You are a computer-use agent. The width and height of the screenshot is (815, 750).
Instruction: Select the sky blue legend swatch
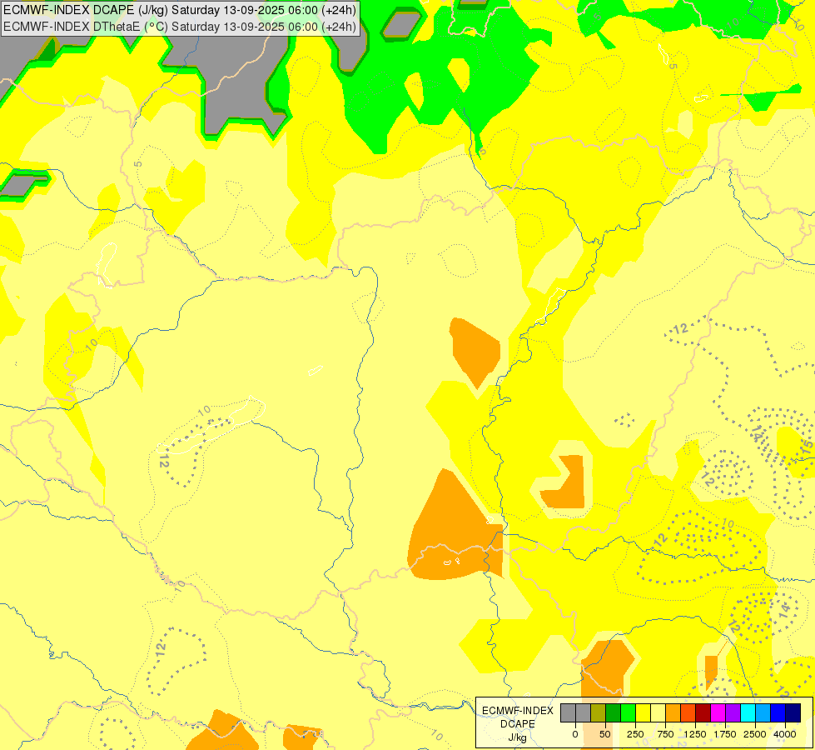(763, 712)
